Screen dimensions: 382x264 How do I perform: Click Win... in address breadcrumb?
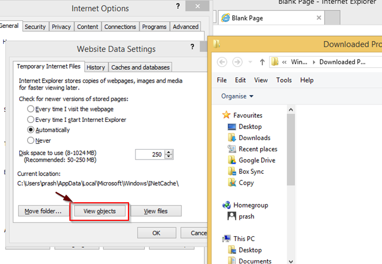[299, 62]
